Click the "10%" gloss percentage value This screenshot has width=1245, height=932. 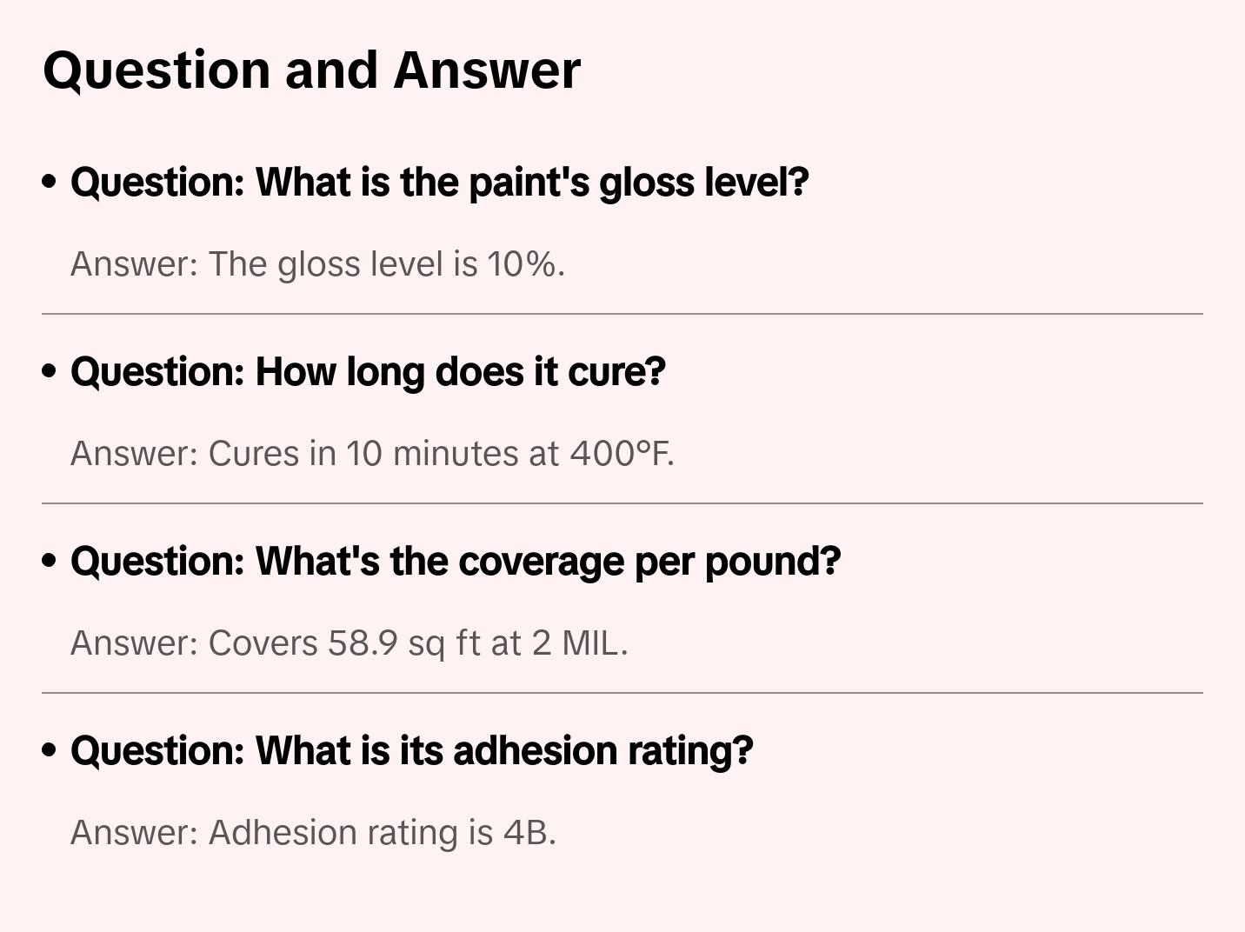click(x=524, y=264)
